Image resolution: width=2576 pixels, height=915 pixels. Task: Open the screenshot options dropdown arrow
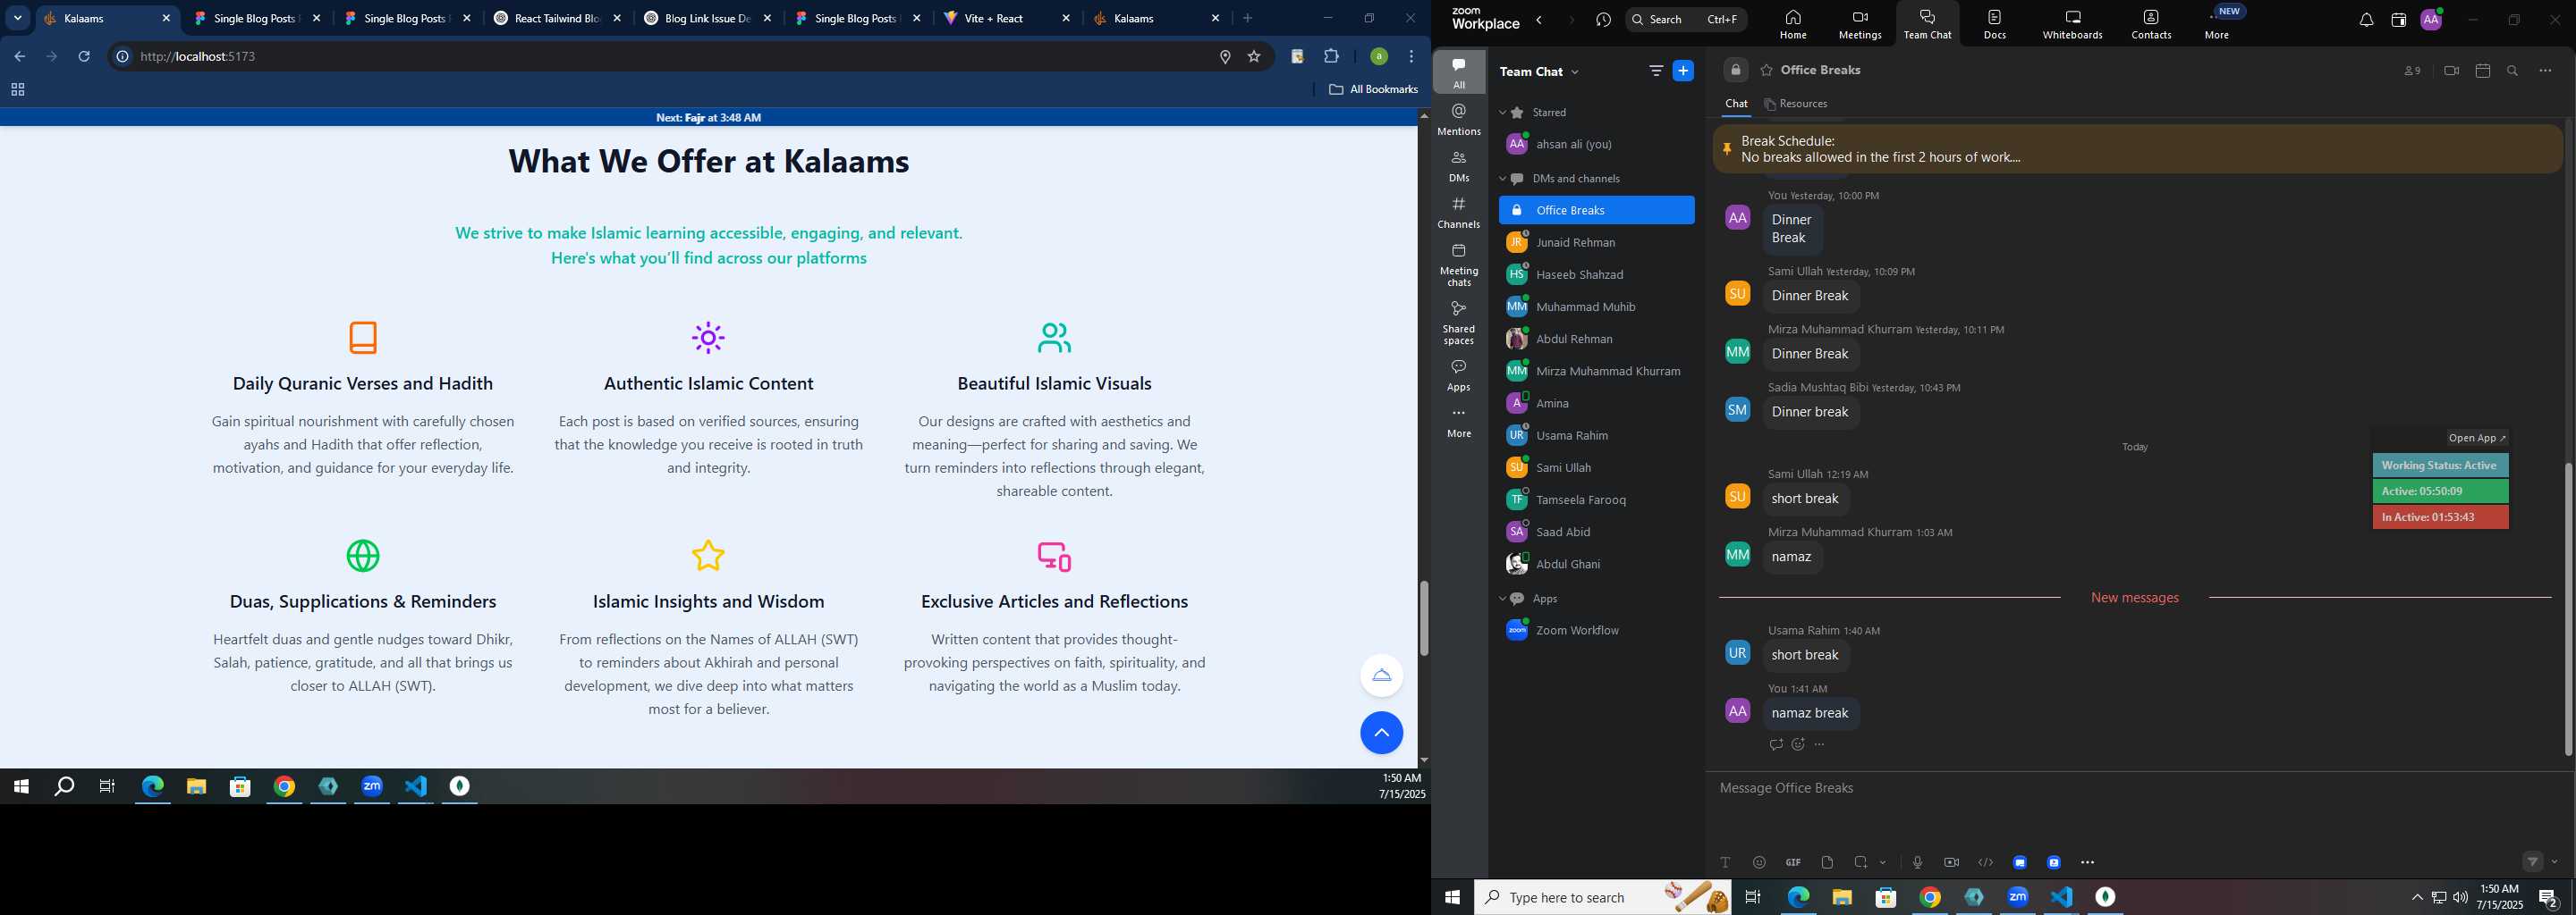coord(1883,862)
